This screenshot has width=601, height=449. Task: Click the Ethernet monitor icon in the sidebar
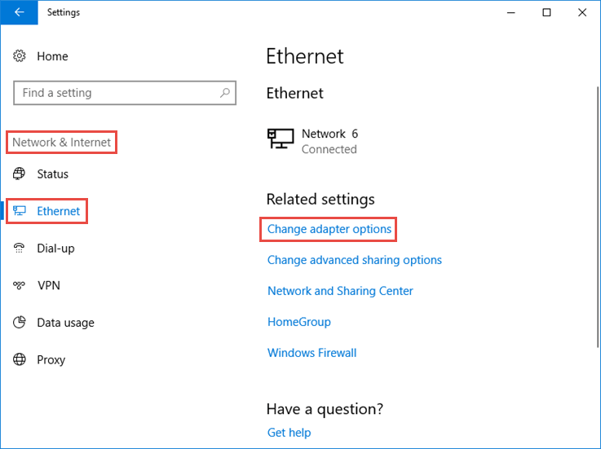coord(20,211)
